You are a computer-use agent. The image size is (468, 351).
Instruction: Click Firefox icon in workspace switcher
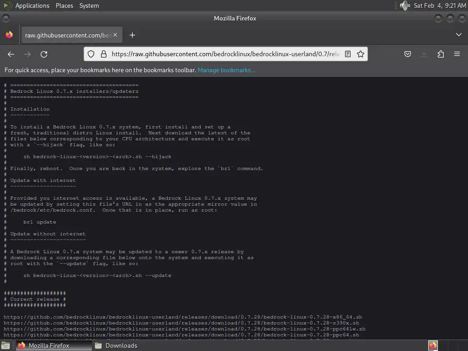(433, 346)
